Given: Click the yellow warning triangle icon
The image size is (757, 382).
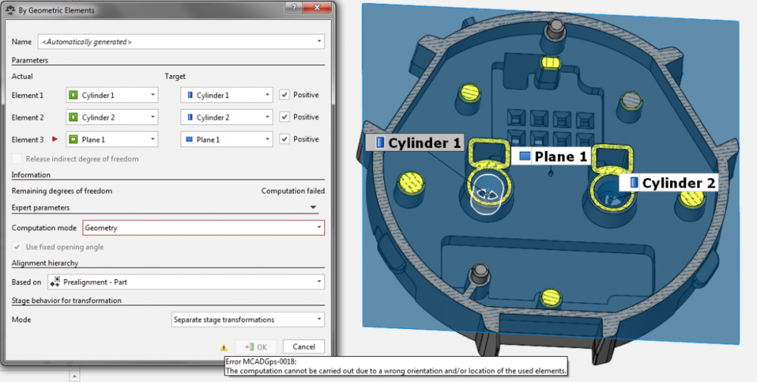Looking at the screenshot, I should (224, 347).
